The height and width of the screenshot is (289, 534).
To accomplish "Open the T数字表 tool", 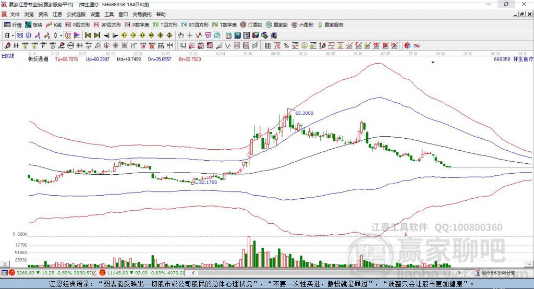I will tap(224, 25).
